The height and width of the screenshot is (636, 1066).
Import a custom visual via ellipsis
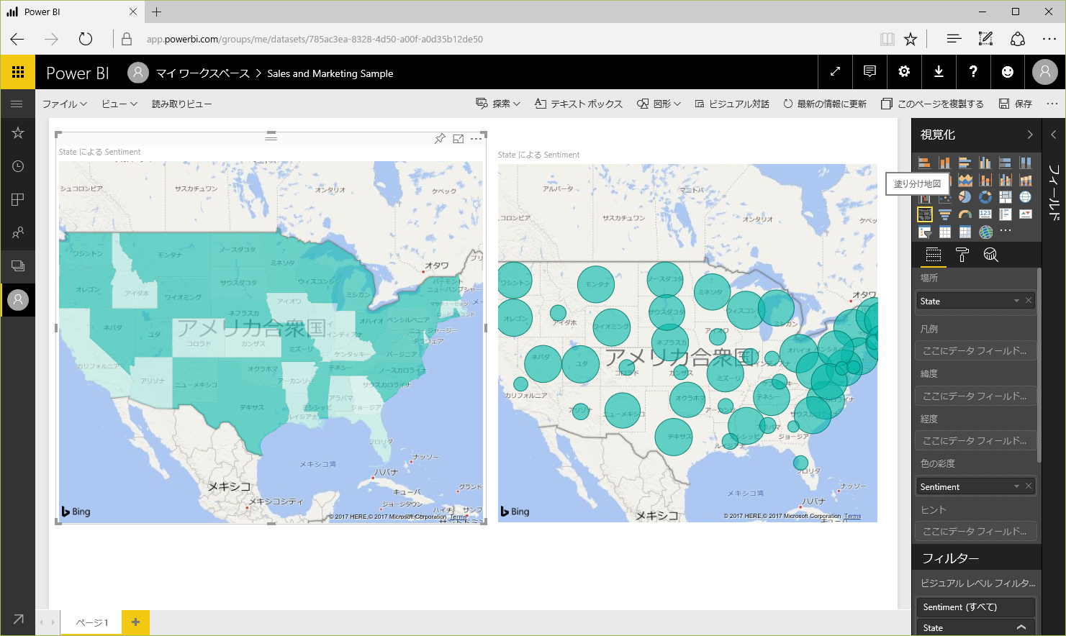click(x=1006, y=230)
